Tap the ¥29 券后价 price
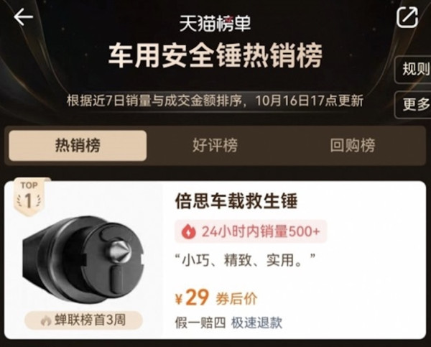431x347 pixels. pos(216,298)
